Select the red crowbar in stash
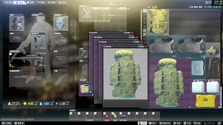The height and width of the screenshot is (125, 223). pyautogui.click(x=217, y=68)
